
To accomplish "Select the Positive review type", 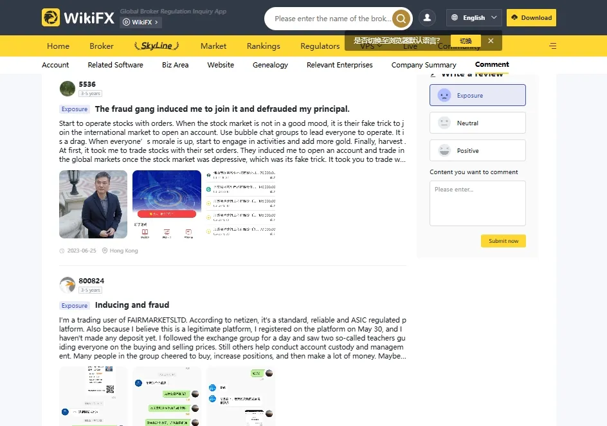I will [x=477, y=150].
